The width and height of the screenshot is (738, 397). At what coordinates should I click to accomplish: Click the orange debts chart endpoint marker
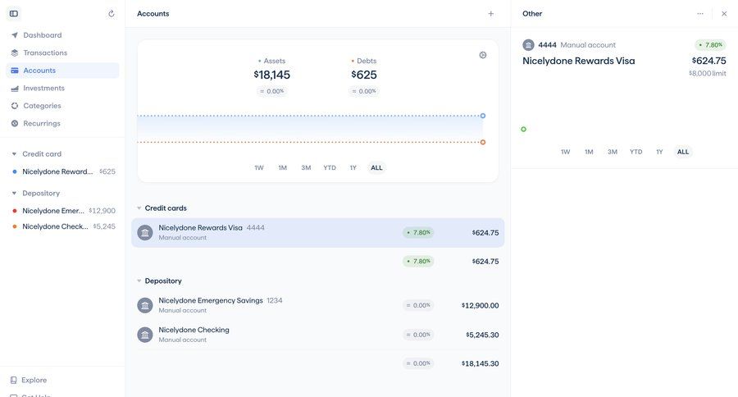click(x=483, y=142)
